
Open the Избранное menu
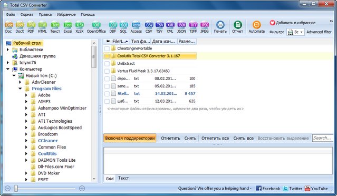(66, 15)
